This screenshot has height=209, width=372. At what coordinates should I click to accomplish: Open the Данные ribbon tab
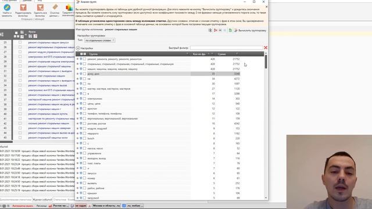(x=27, y=1)
